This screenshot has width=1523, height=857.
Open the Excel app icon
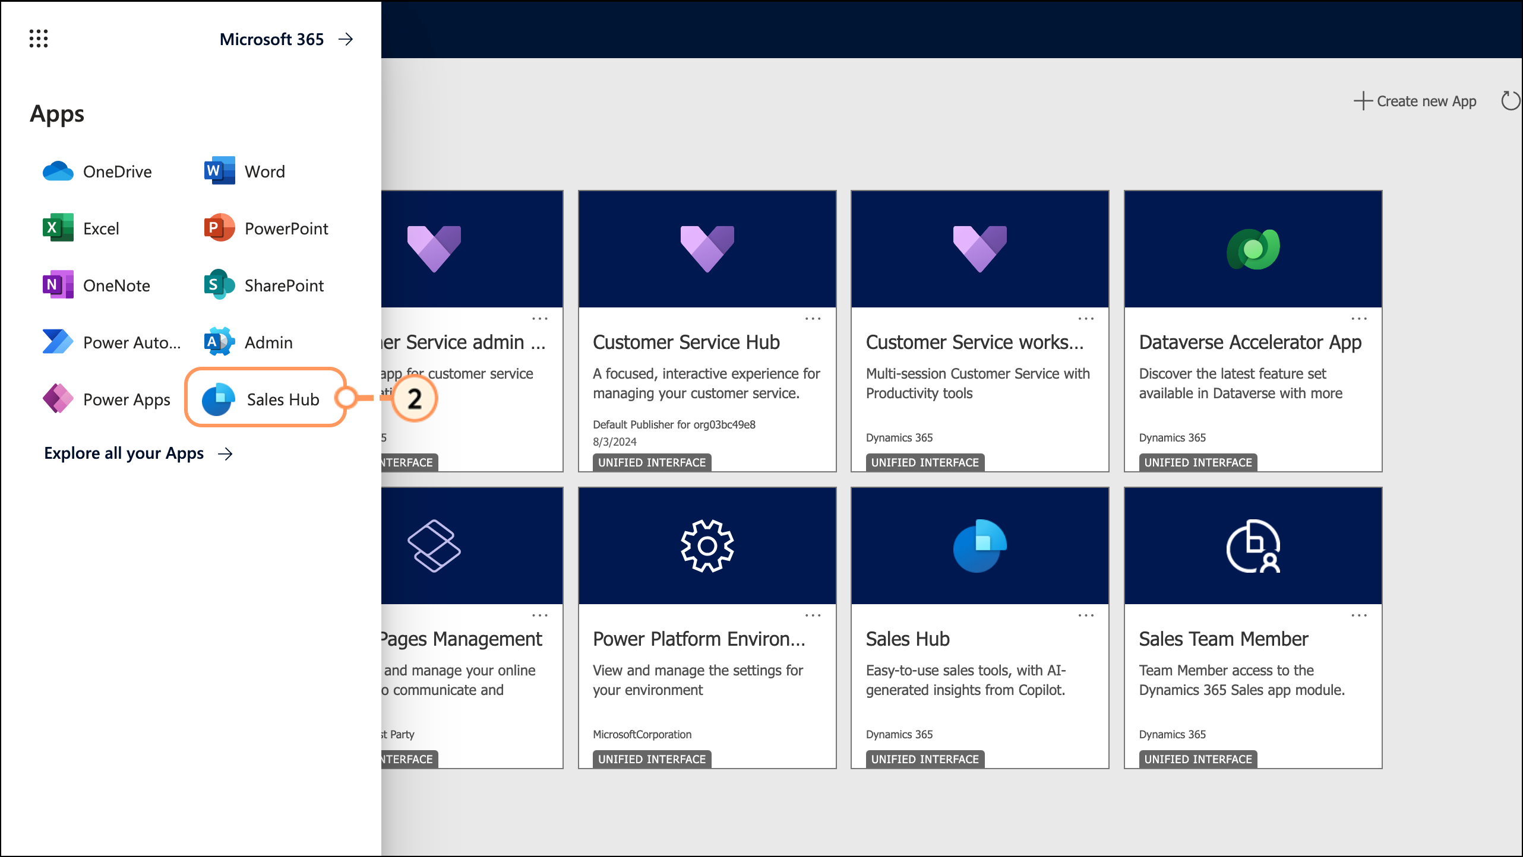point(58,228)
